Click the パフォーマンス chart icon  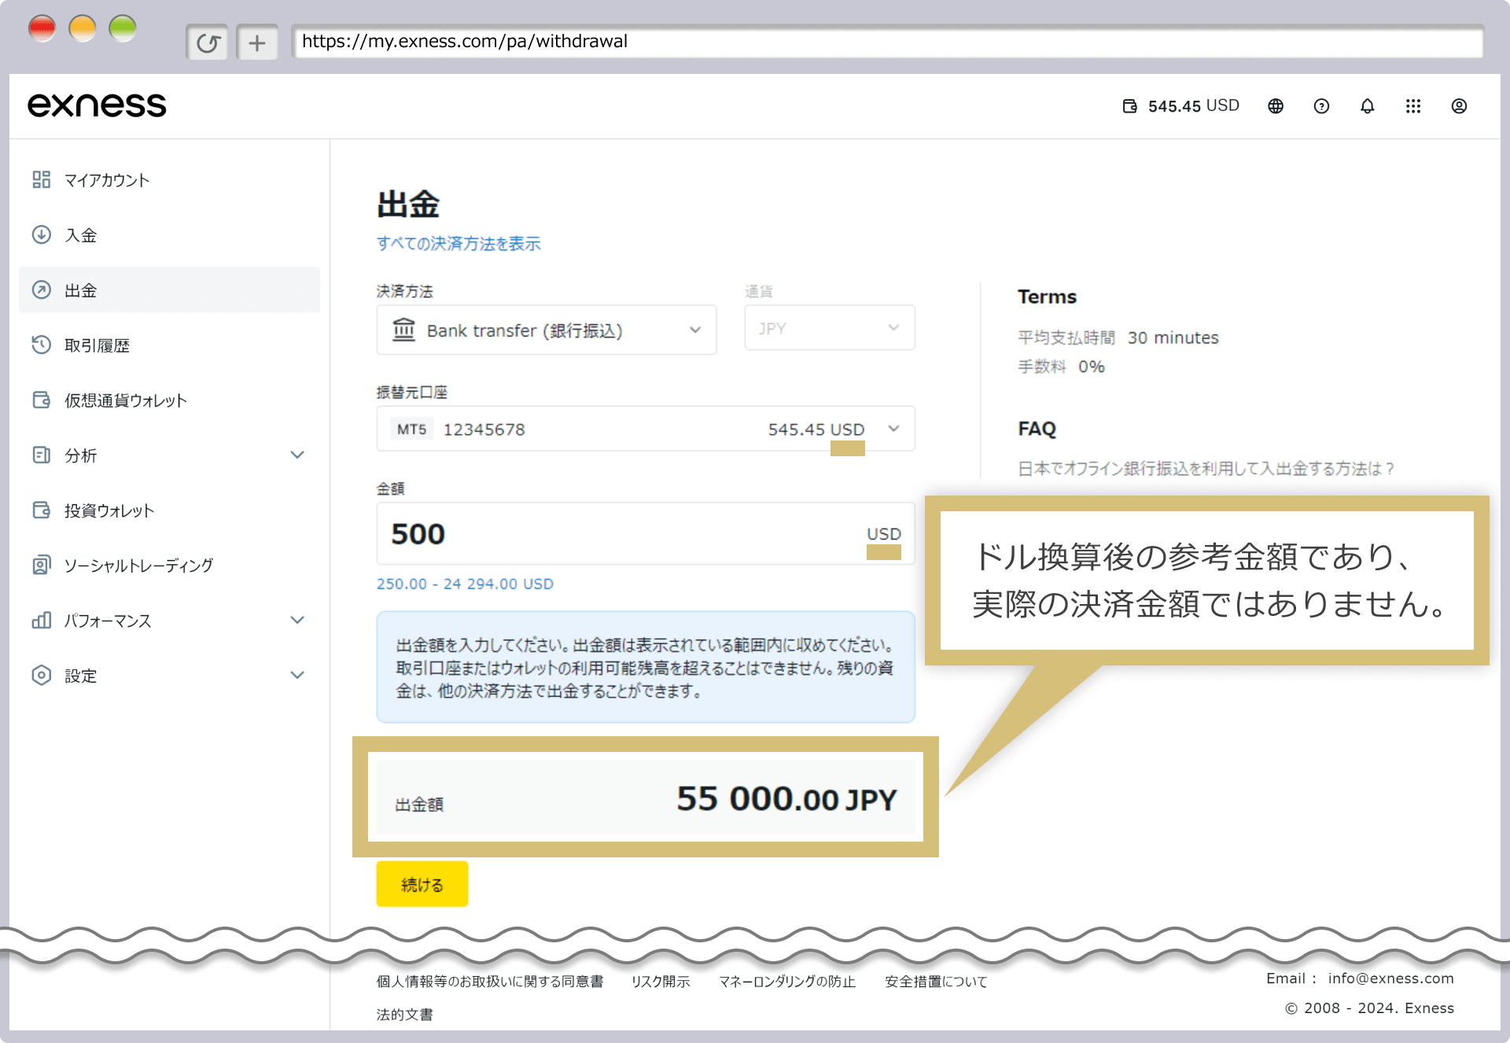42,620
